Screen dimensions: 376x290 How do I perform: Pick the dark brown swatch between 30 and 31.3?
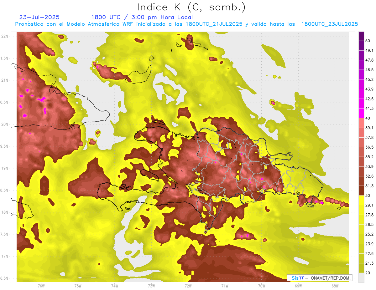click(x=361, y=191)
